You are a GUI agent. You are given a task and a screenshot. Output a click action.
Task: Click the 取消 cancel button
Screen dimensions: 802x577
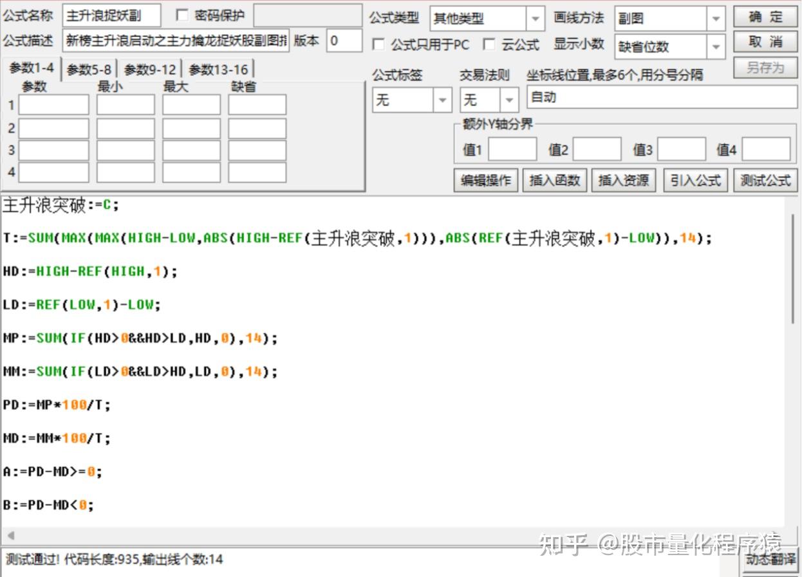point(765,42)
